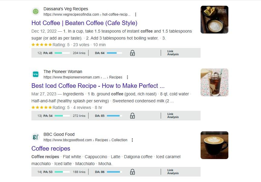Click the PA: 48 label
This screenshot has width=261, height=182.
coord(48,53)
